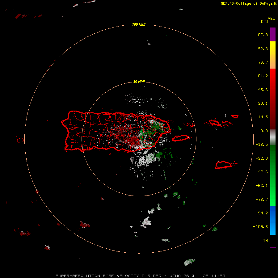Click the TH legend label
This screenshot has width=278, height=278.
click(x=265, y=241)
